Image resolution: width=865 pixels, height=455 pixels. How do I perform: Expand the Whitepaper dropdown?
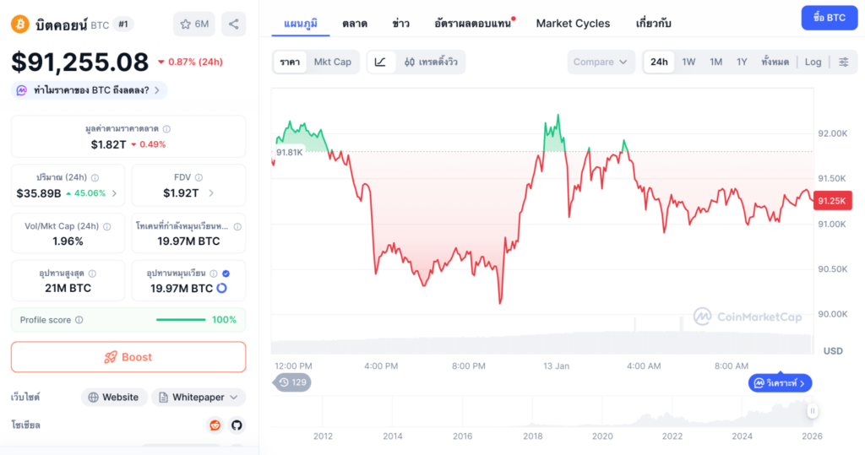point(199,397)
